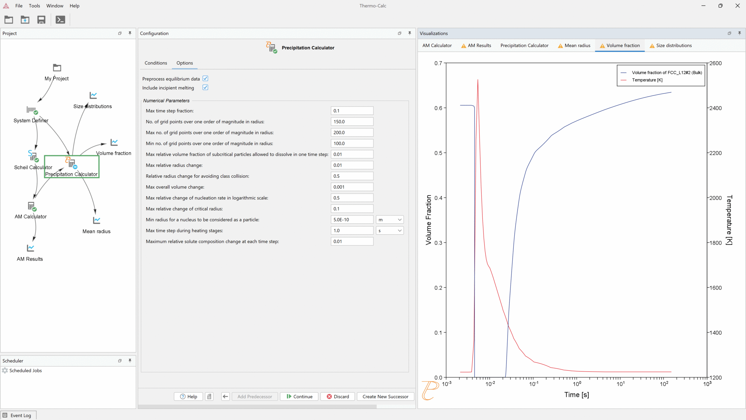Select the Volume fraction plot node icon

pos(114,142)
